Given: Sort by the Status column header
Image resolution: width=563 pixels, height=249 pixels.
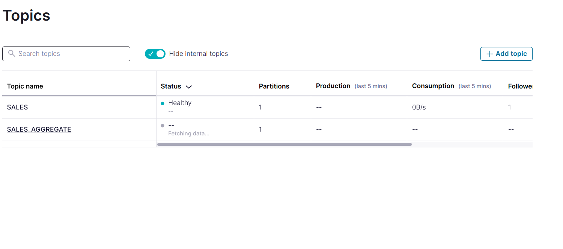Looking at the screenshot, I should pyautogui.click(x=171, y=86).
